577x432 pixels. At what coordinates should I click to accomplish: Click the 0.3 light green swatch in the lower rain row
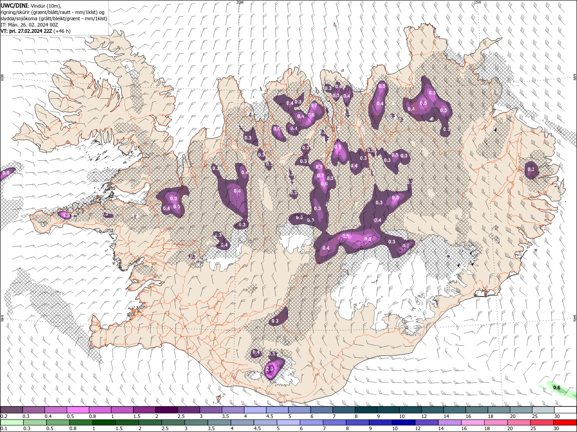pos(35,422)
